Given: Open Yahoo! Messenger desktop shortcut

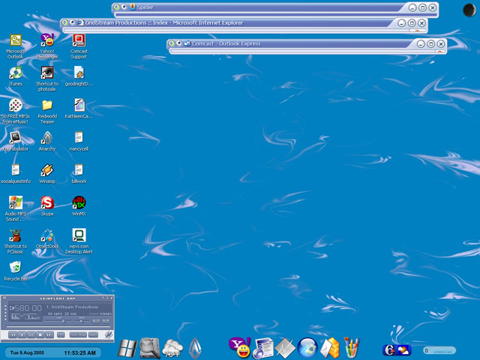Looking at the screenshot, I should [x=47, y=40].
